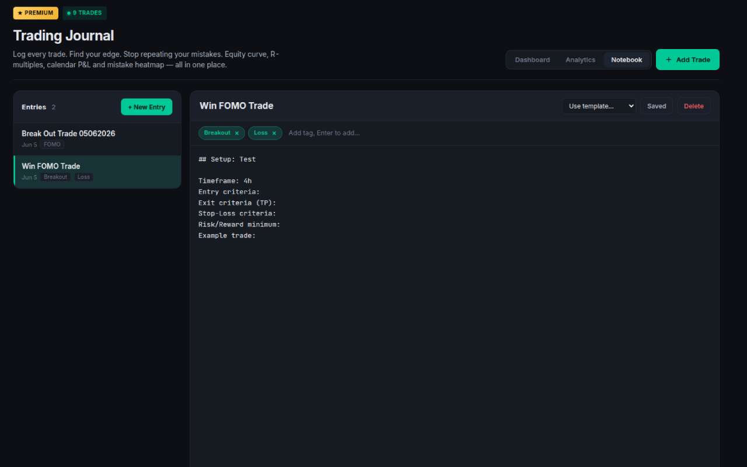Click the Saved button

click(657, 106)
